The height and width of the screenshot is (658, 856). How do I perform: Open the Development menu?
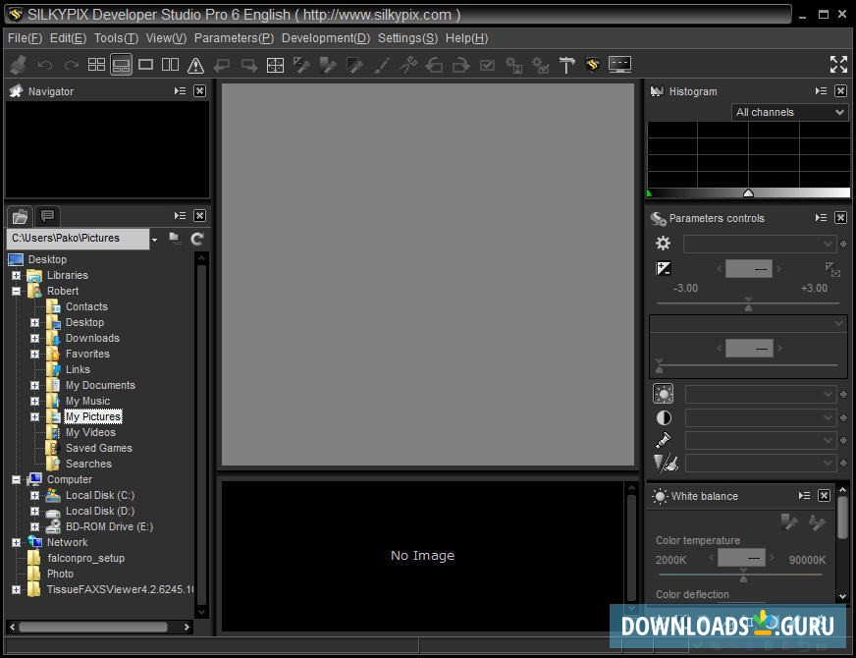326,38
